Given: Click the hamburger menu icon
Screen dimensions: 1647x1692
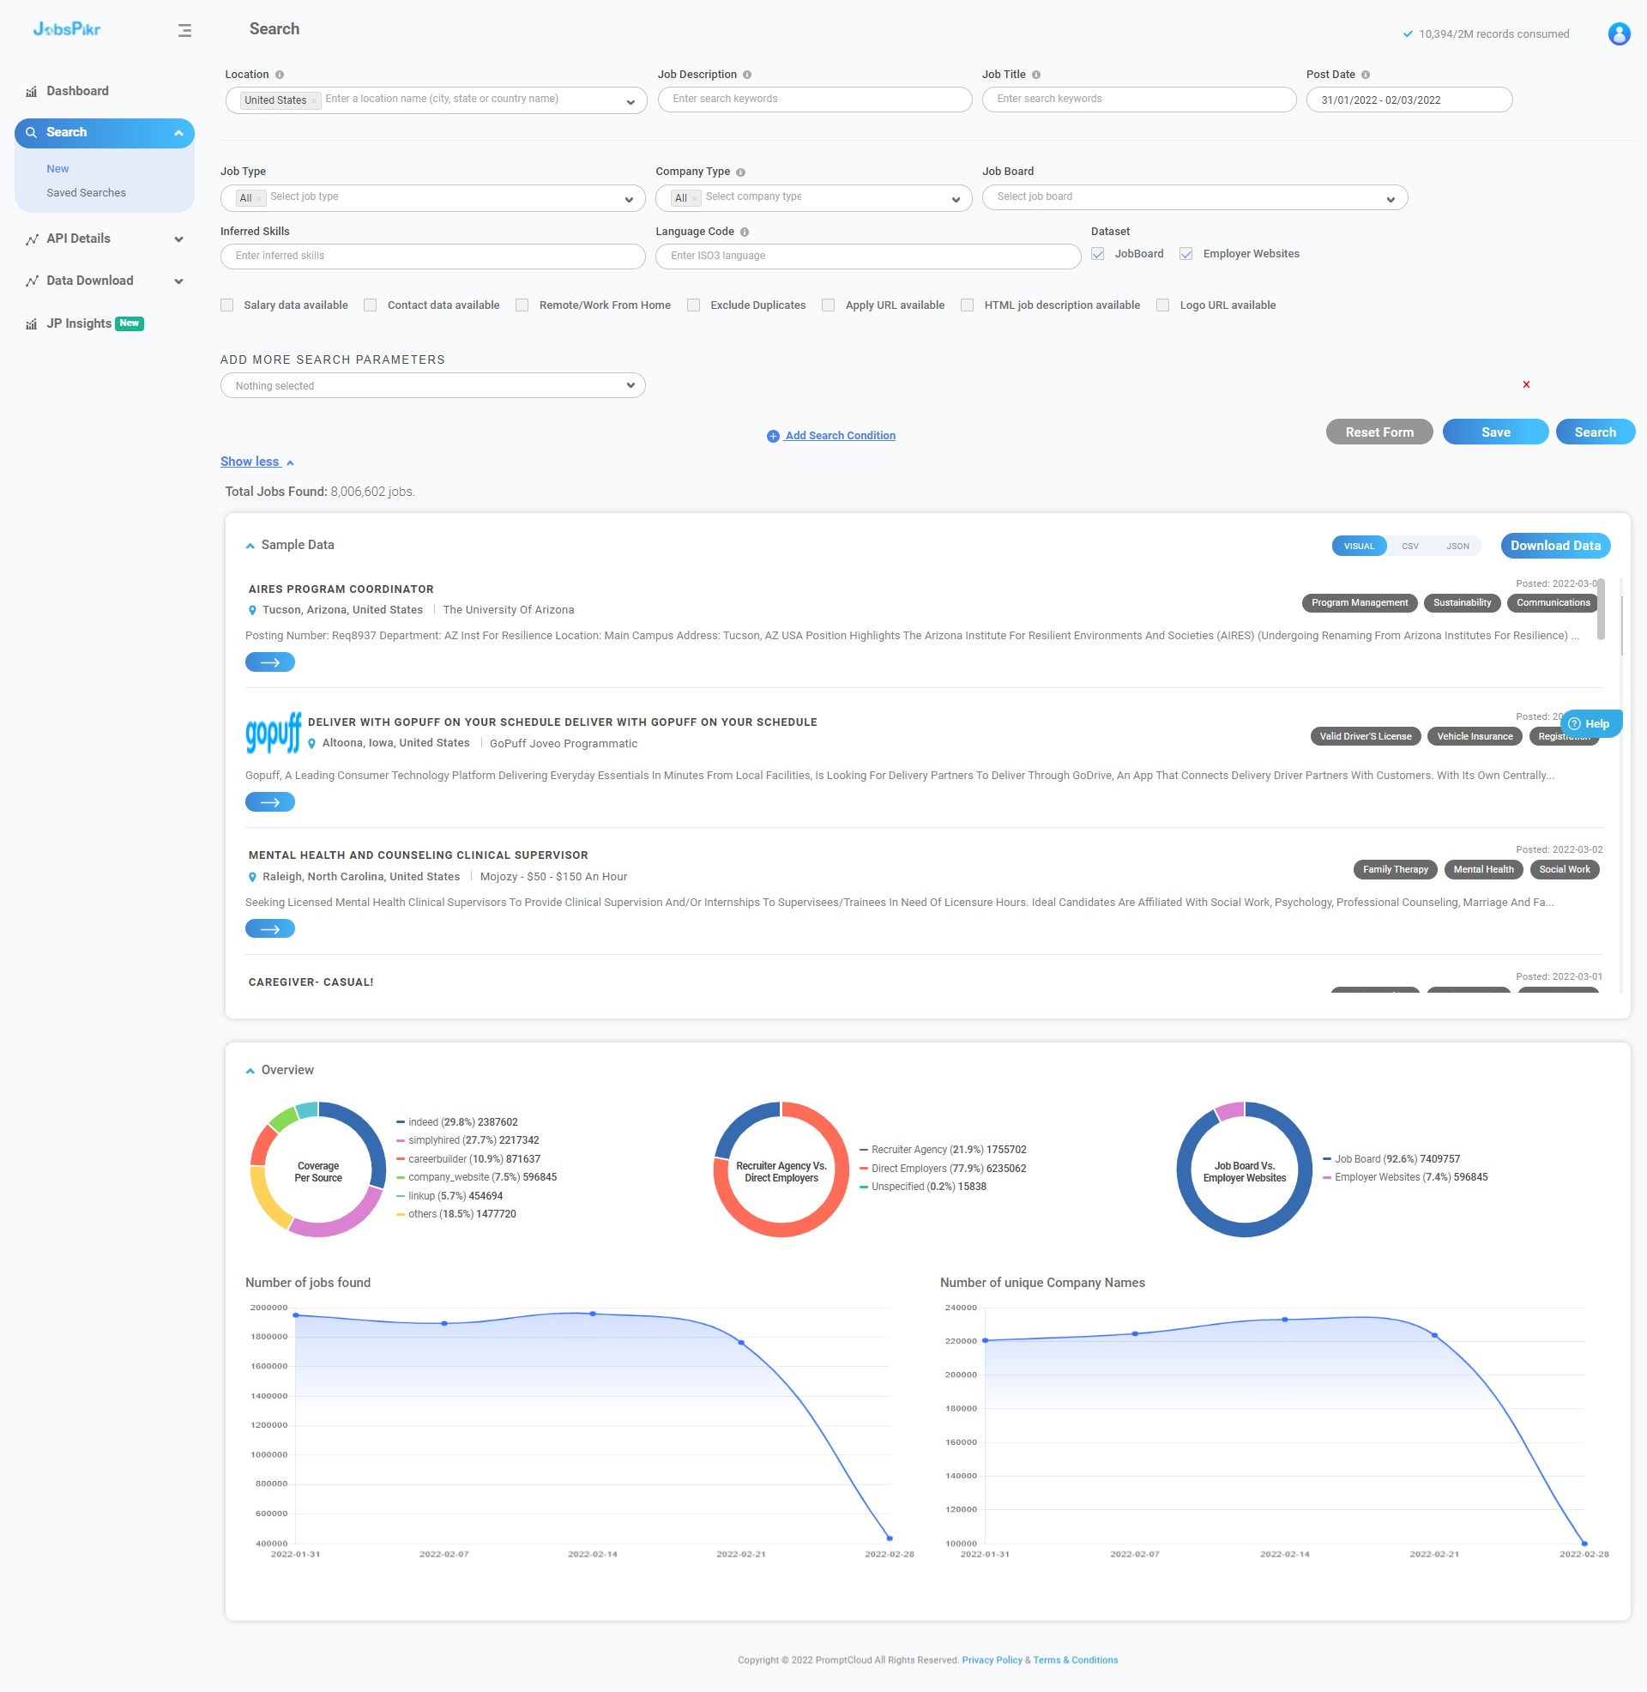Looking at the screenshot, I should [184, 30].
